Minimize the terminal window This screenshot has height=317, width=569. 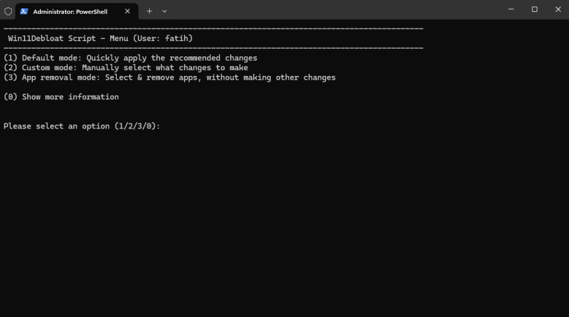coord(511,9)
